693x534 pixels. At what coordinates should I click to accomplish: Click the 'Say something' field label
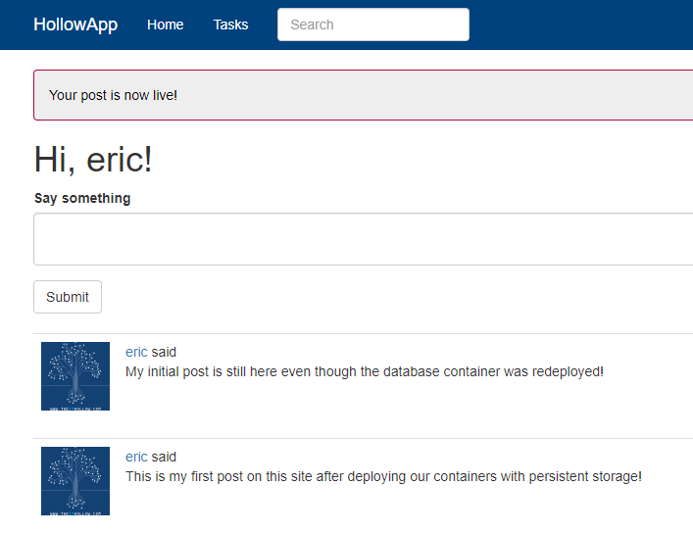tap(82, 198)
